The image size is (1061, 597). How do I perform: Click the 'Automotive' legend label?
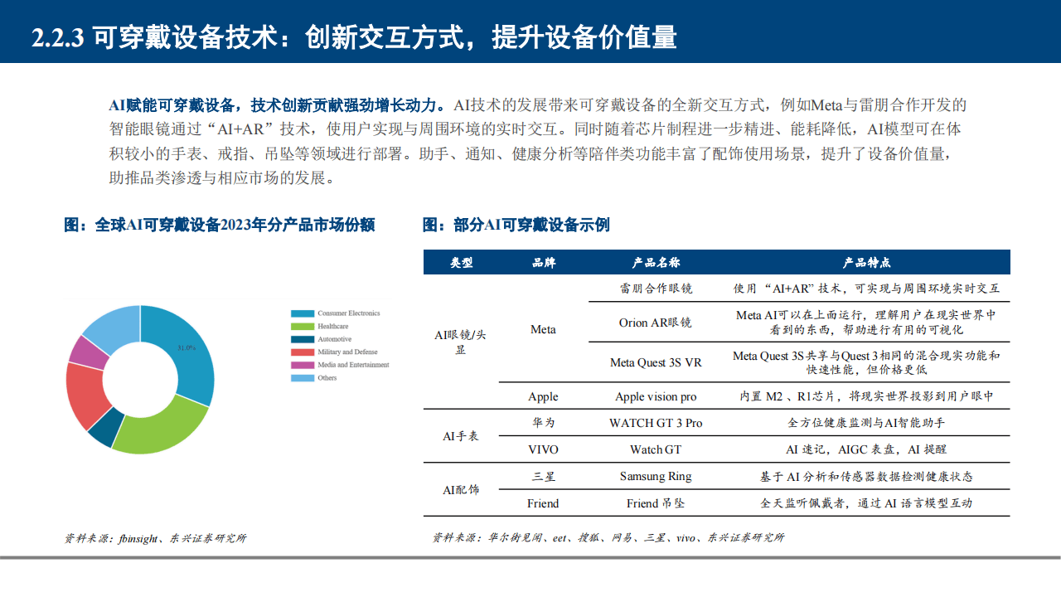(334, 339)
